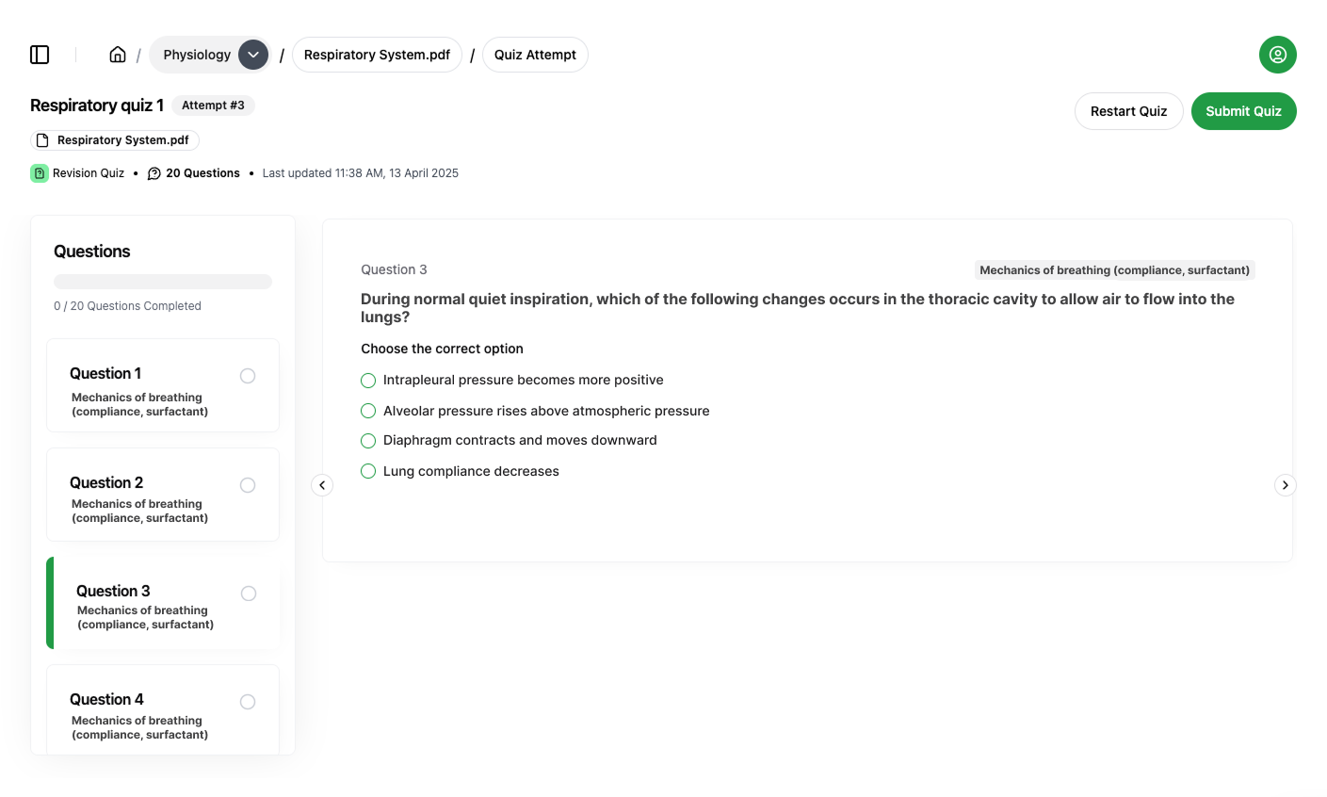Select "Diaphragm contracts and moves downward" option

368,441
